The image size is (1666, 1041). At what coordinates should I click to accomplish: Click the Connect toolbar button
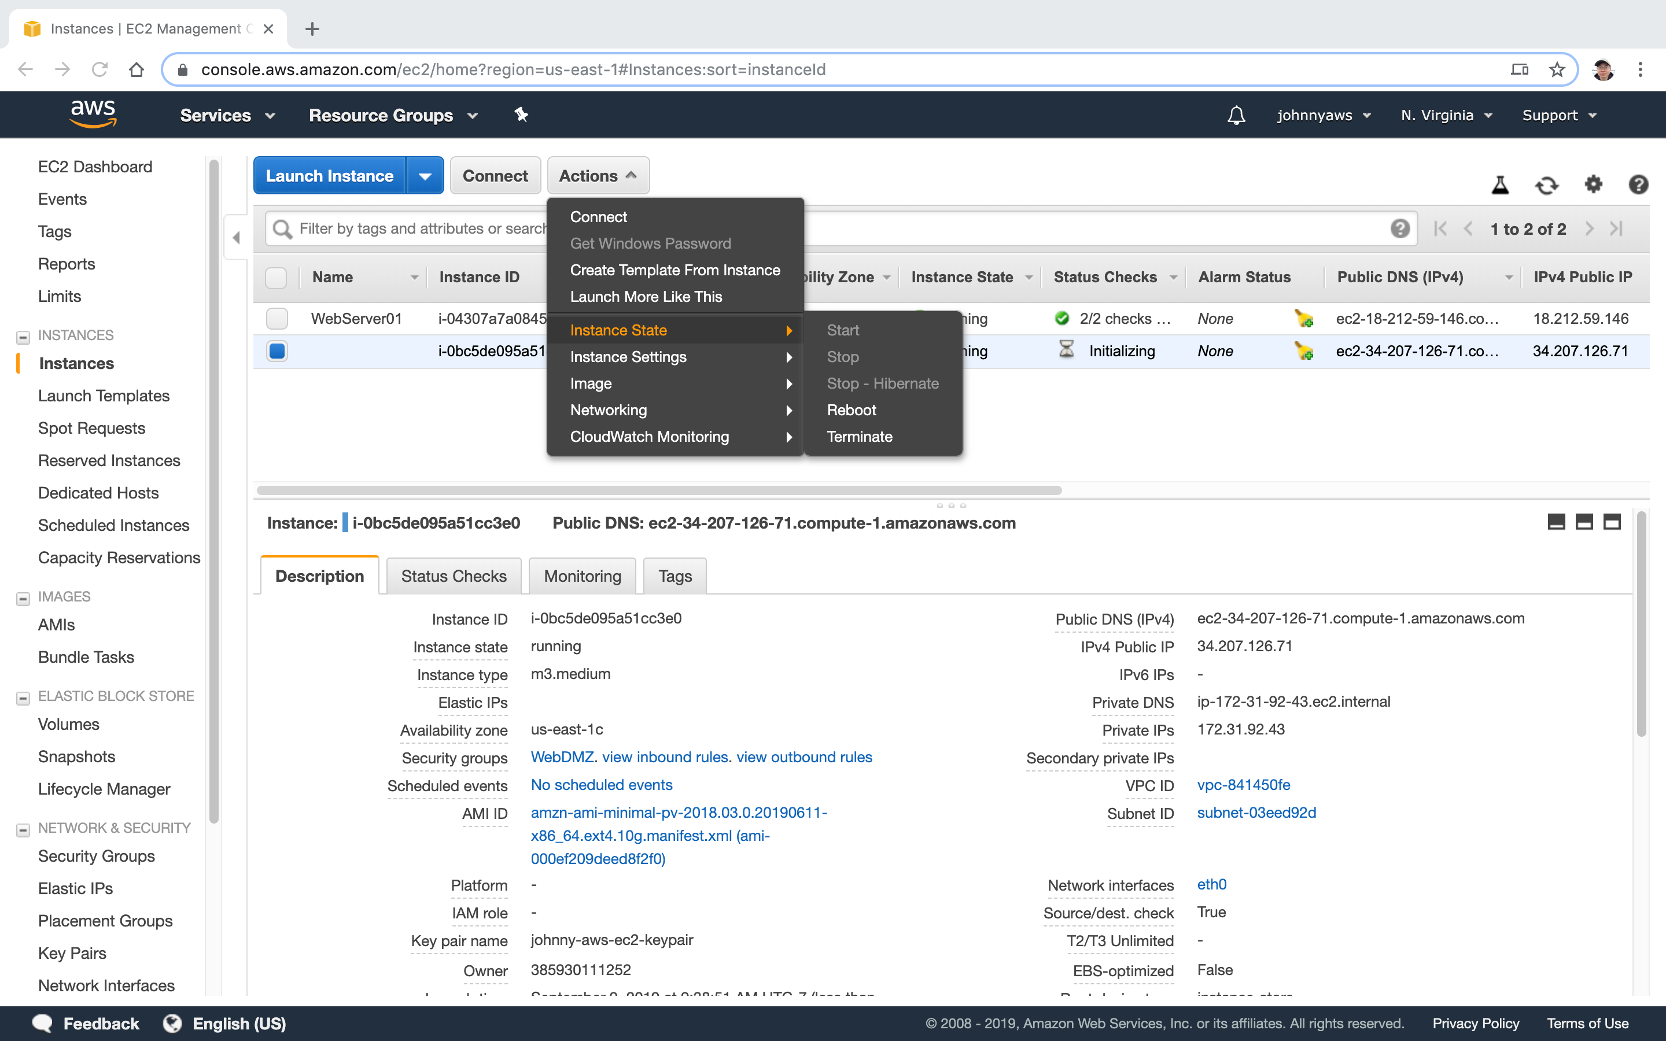point(495,176)
